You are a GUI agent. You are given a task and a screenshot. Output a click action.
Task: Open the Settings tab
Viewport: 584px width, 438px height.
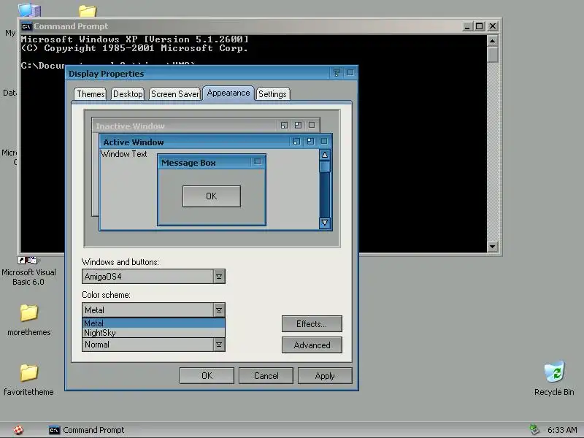(272, 94)
